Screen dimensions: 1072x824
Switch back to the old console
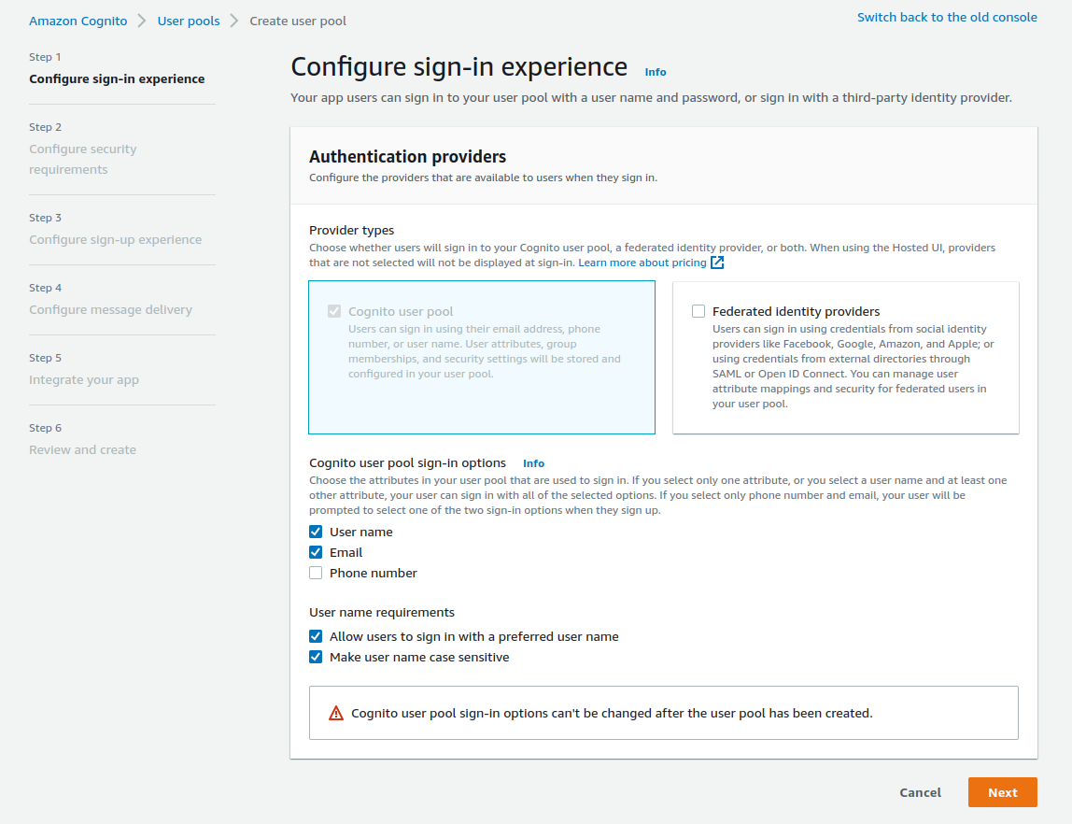coord(947,17)
